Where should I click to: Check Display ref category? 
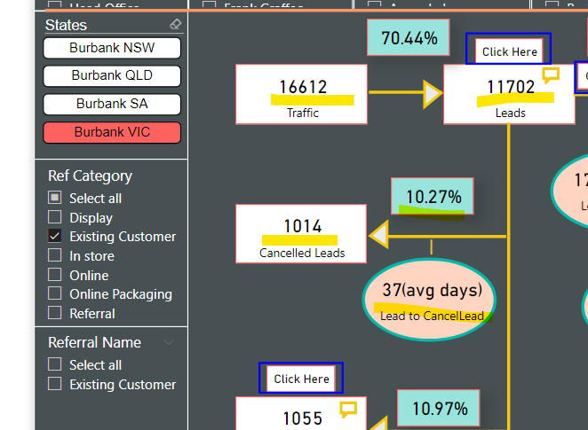pyautogui.click(x=55, y=216)
